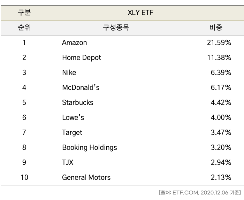
Task: Click the Nike entry
Action: pos(69,72)
